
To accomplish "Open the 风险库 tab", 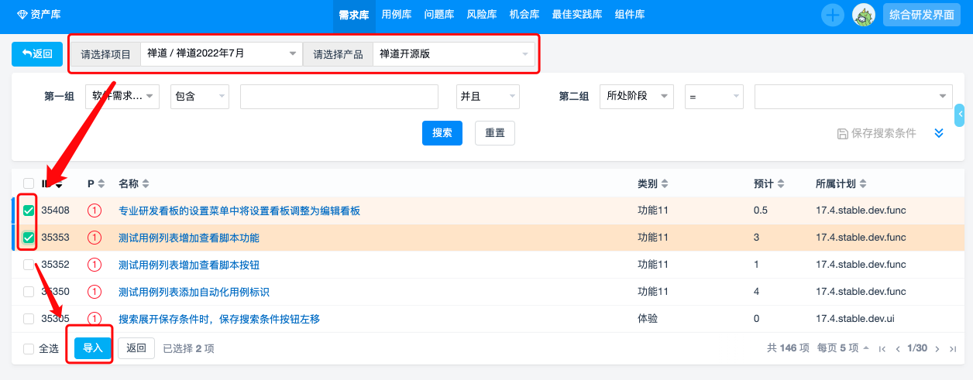I will [x=482, y=15].
